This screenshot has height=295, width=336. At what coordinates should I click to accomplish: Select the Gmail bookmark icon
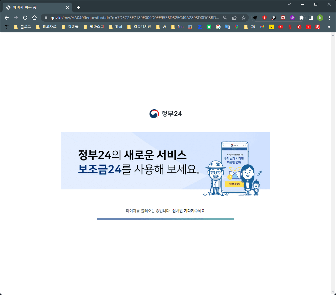[x=262, y=27]
